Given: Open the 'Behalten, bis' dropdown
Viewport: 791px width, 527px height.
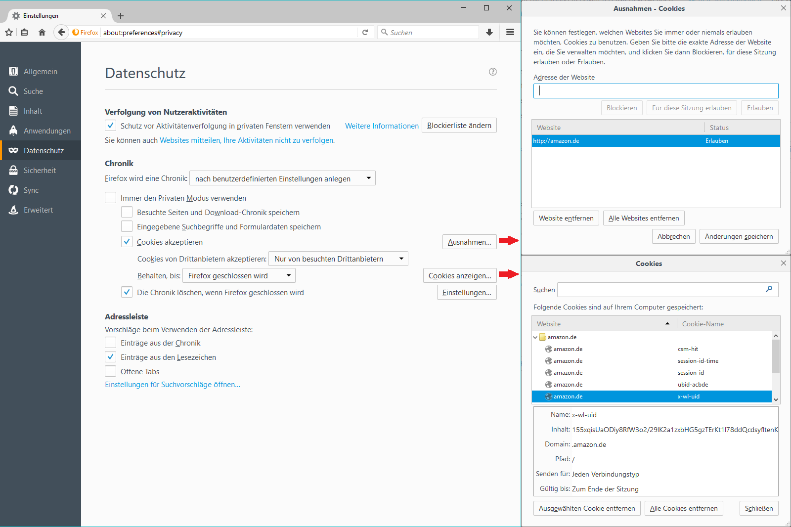Looking at the screenshot, I should 239,276.
